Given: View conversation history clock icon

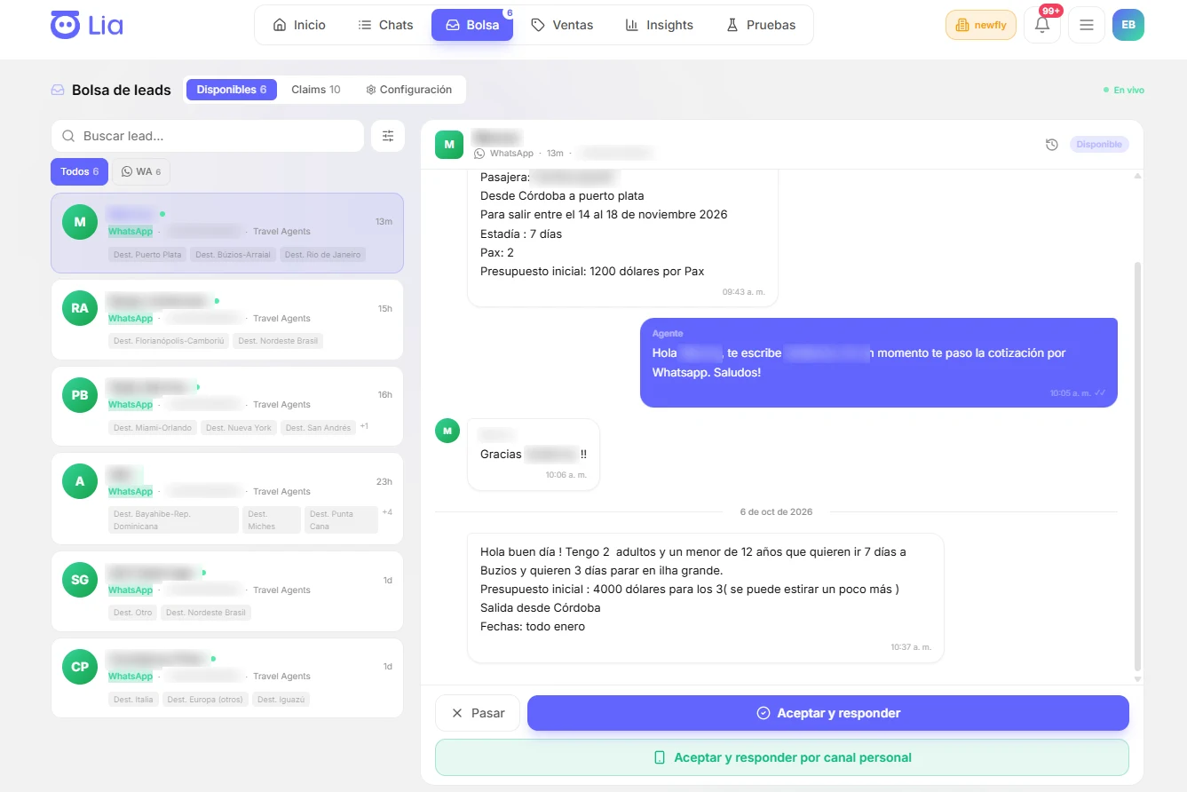Looking at the screenshot, I should pos(1052,145).
